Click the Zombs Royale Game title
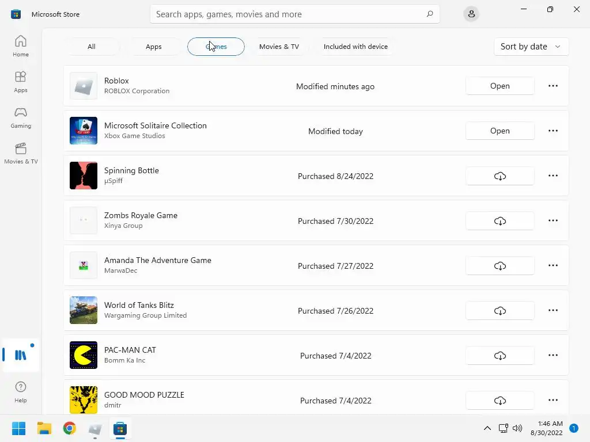The image size is (590, 442). [141, 215]
